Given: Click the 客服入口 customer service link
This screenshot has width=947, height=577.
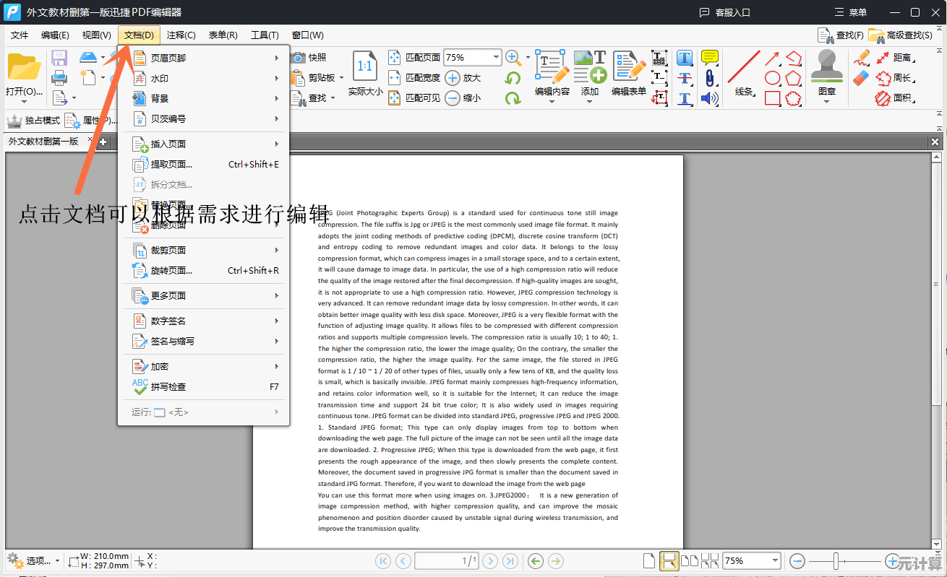Looking at the screenshot, I should pyautogui.click(x=724, y=12).
